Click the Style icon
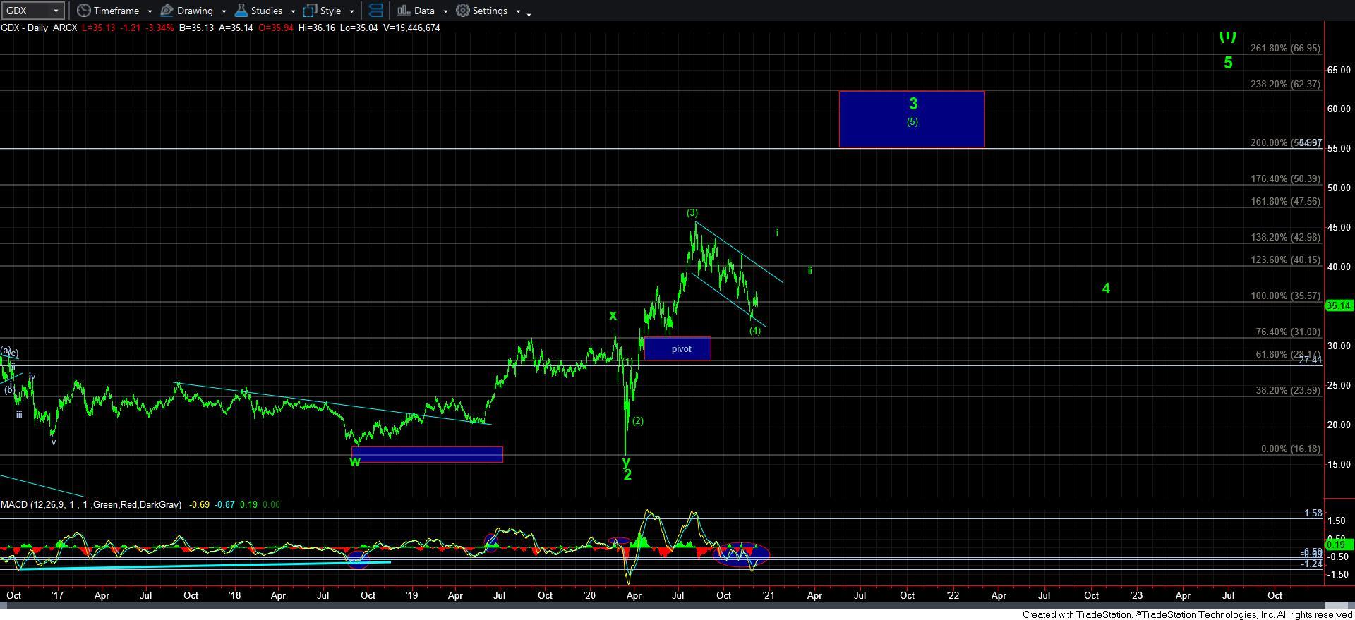 pyautogui.click(x=310, y=11)
